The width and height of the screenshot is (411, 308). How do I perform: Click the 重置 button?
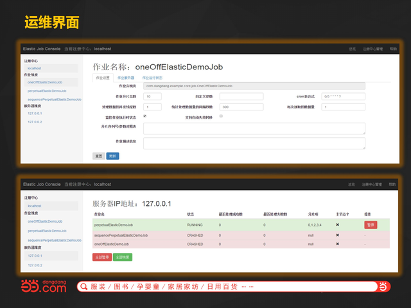(98, 156)
